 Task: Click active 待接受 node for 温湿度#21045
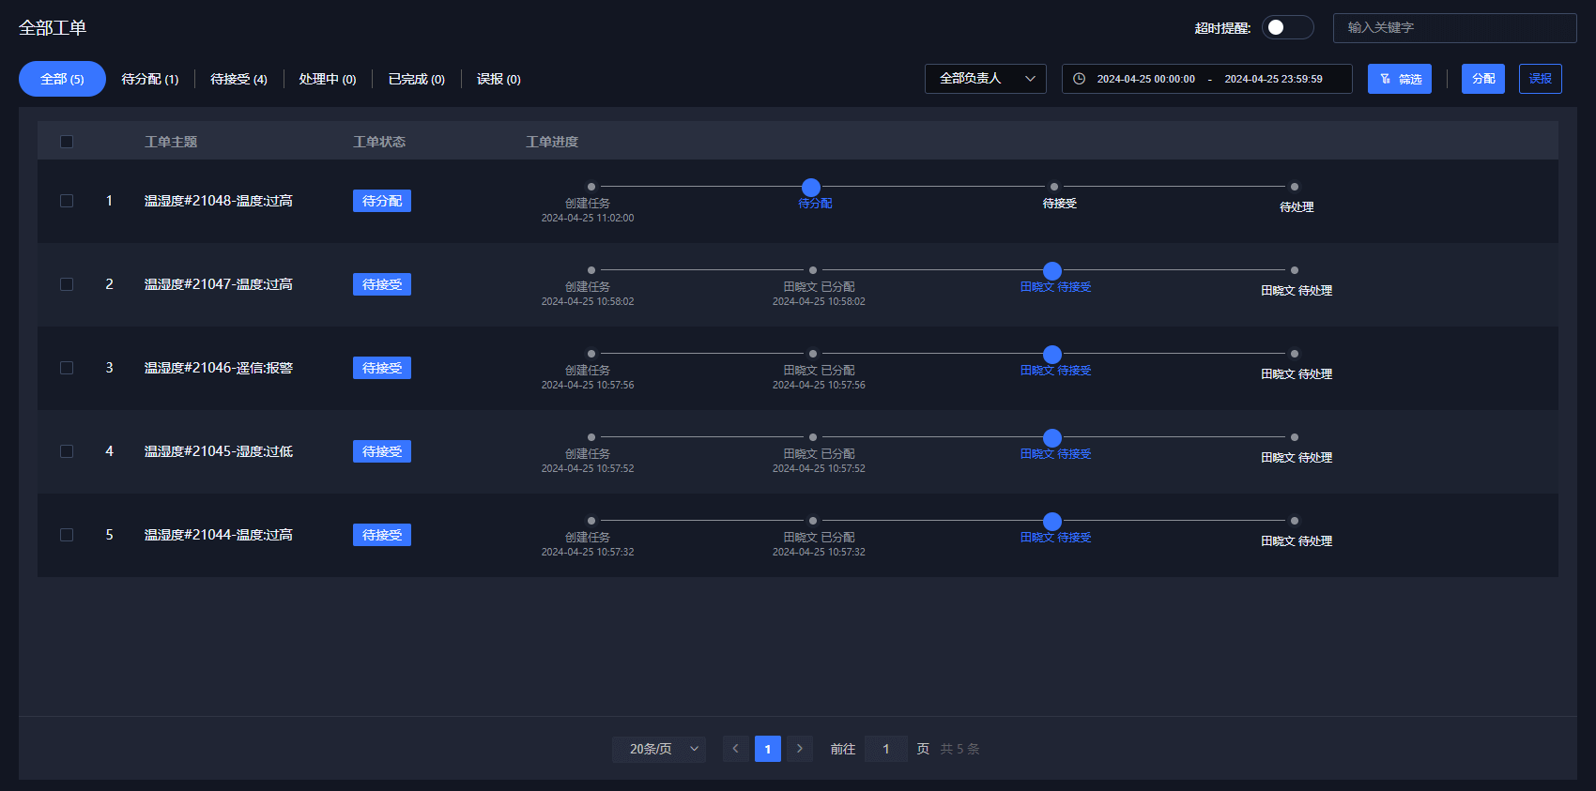pyautogui.click(x=1052, y=438)
